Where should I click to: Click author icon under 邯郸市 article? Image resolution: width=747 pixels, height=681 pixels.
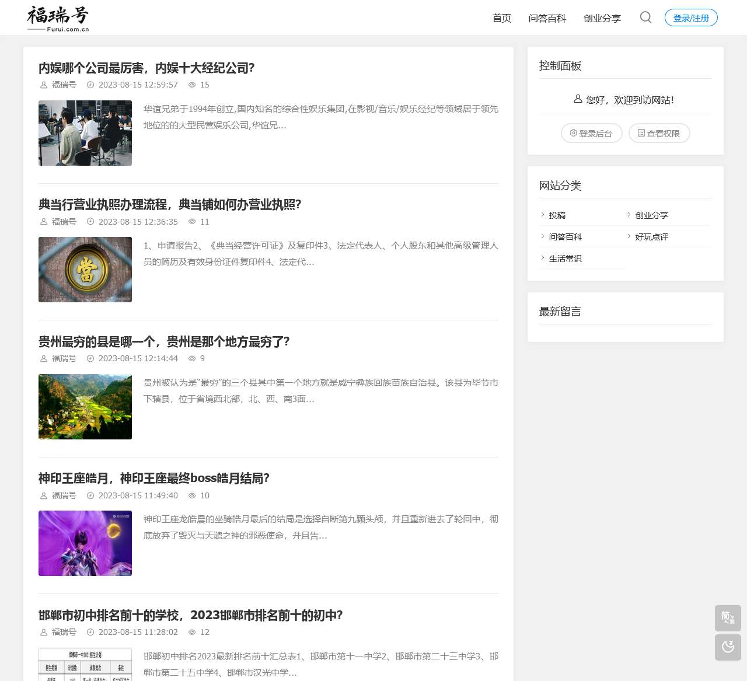tap(44, 633)
